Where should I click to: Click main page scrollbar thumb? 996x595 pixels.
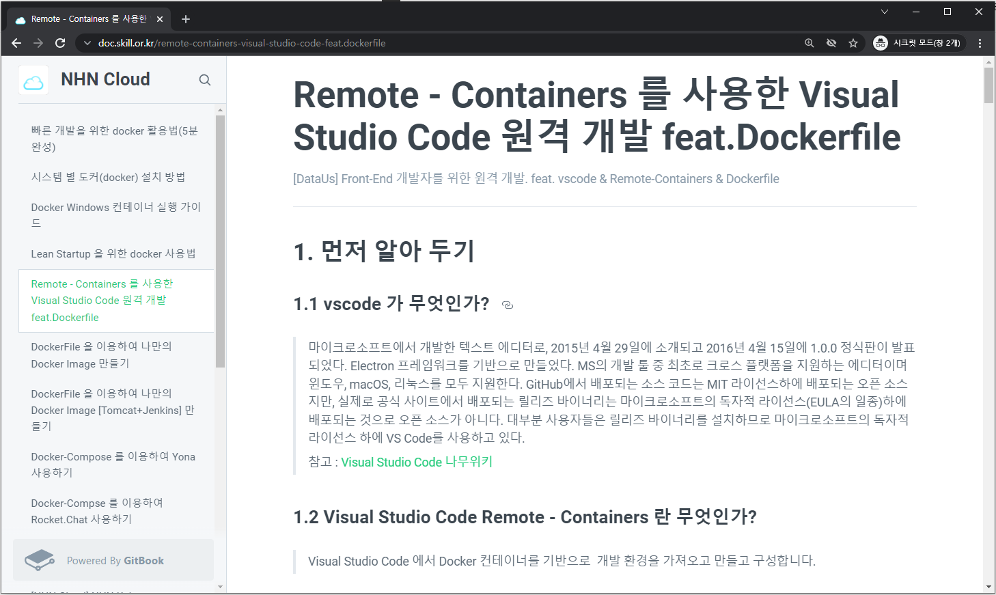tap(989, 85)
